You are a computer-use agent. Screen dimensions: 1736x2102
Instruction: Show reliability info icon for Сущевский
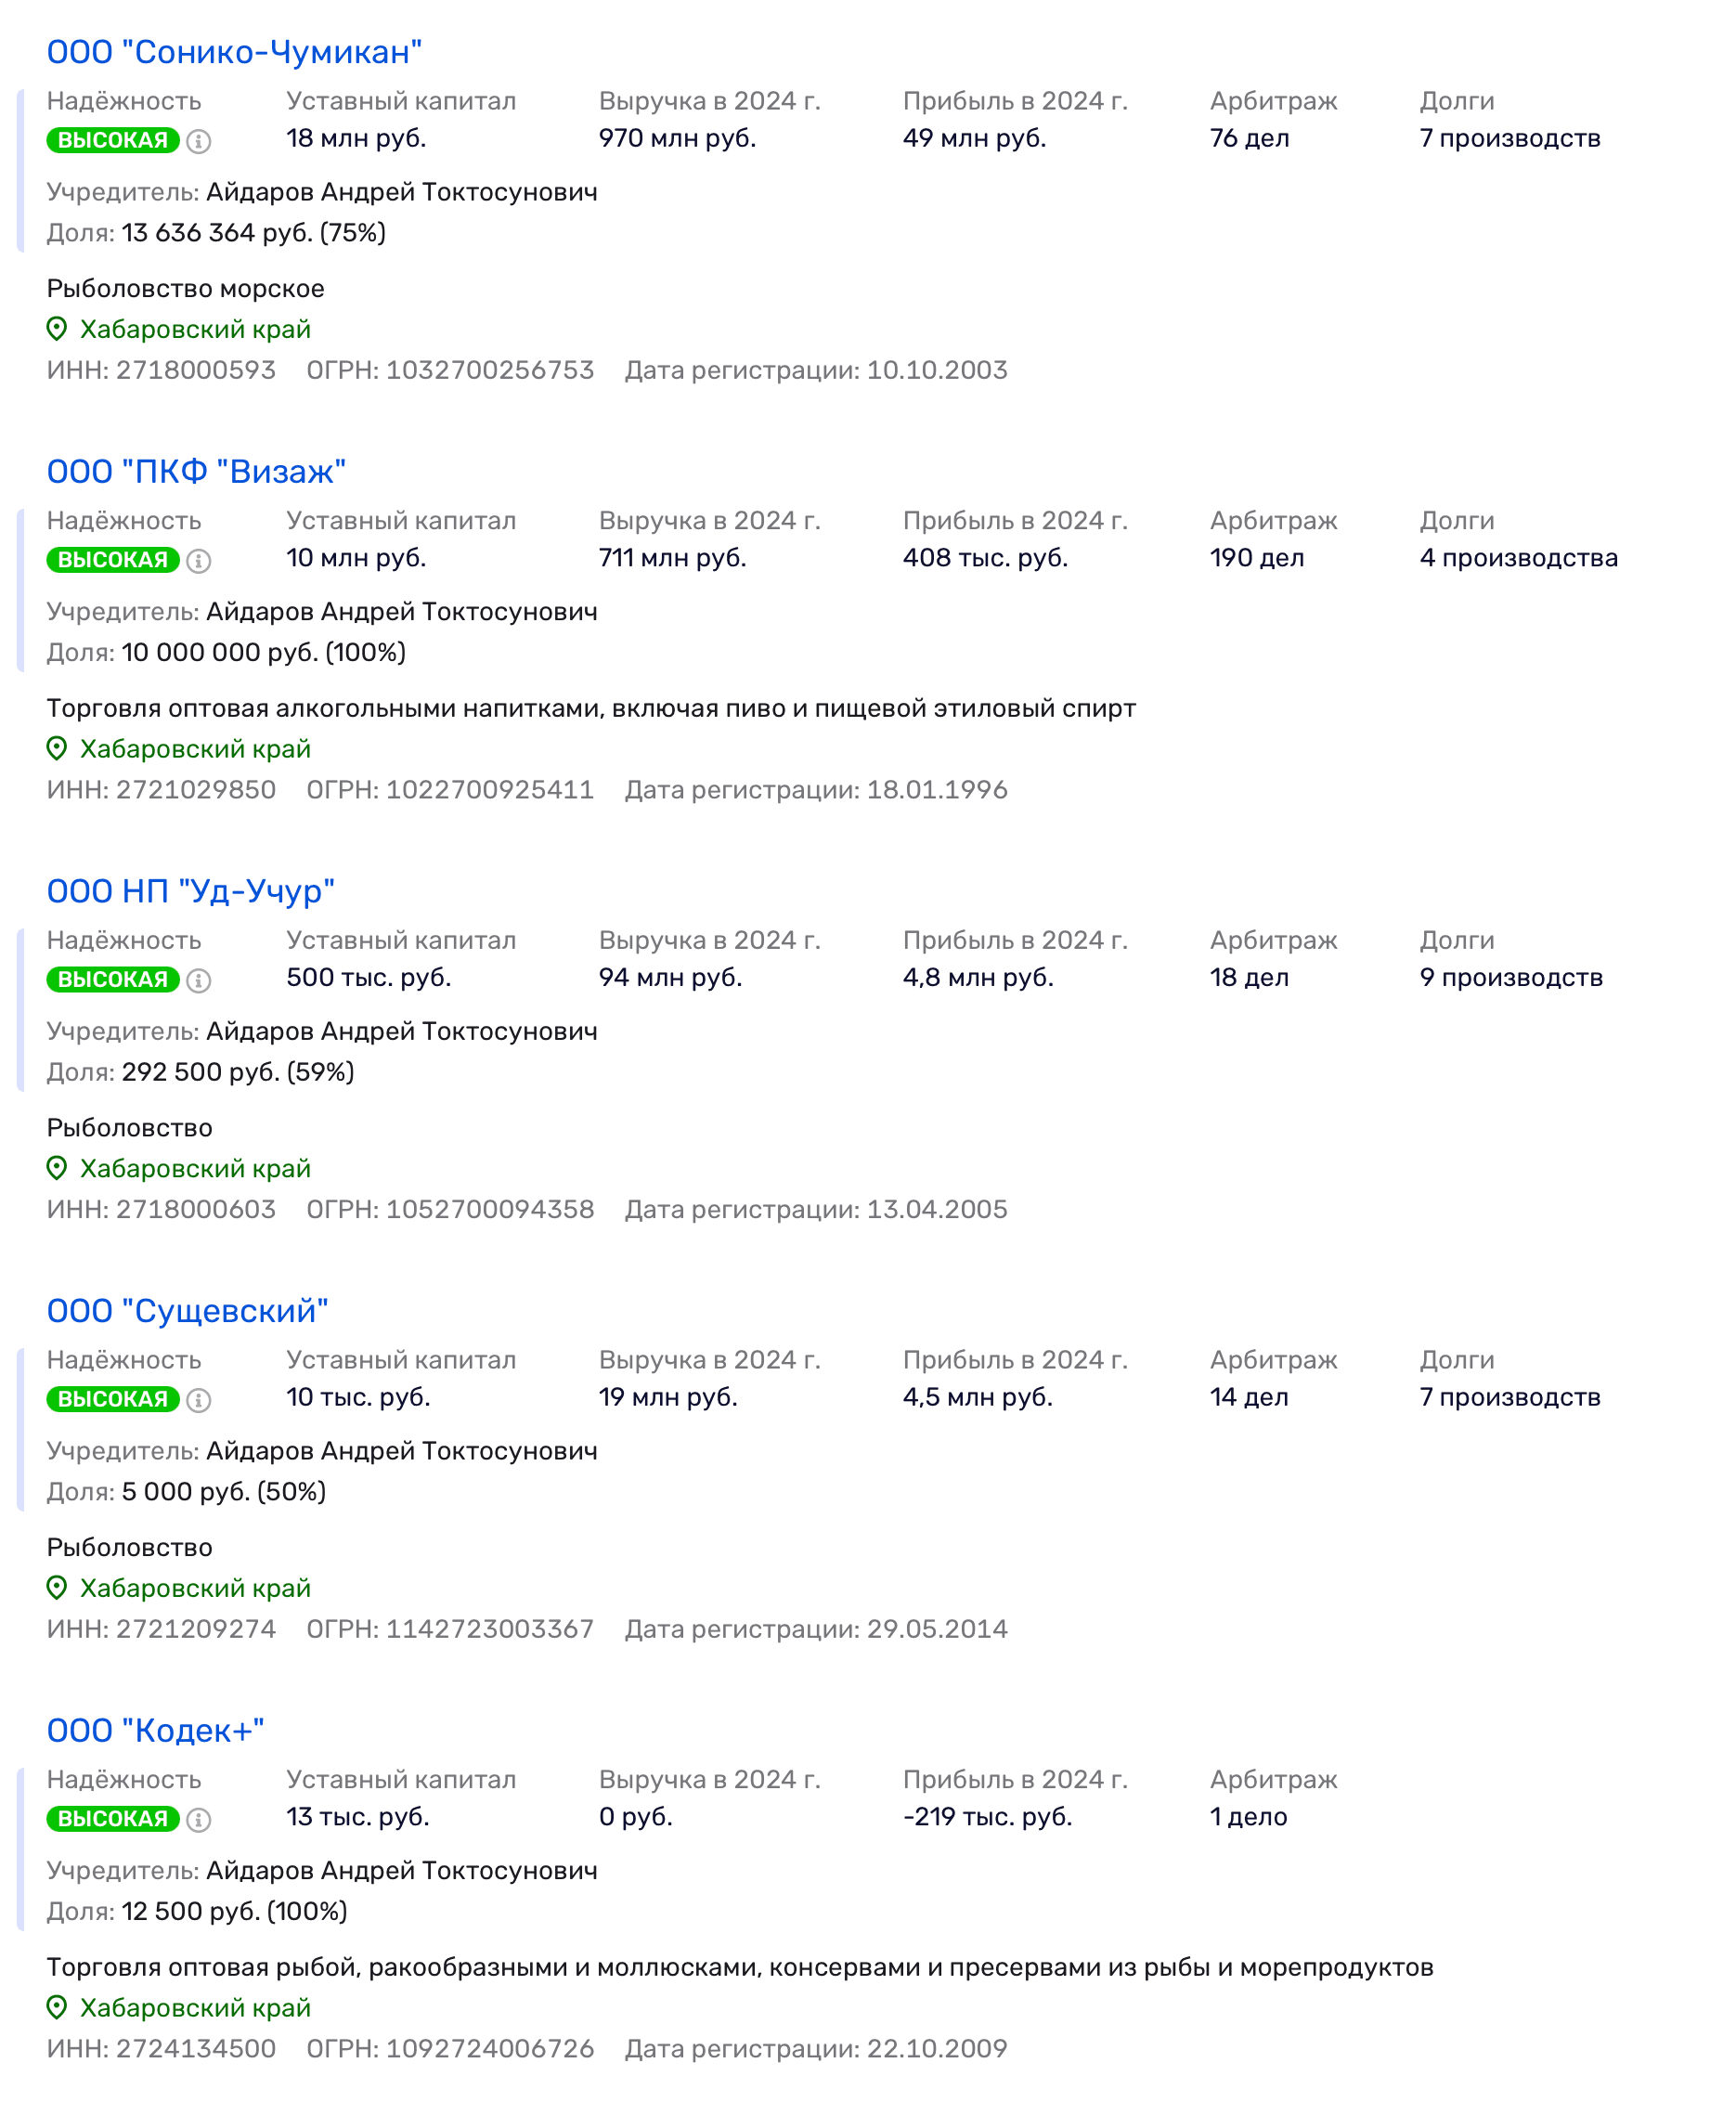pyautogui.click(x=199, y=1400)
